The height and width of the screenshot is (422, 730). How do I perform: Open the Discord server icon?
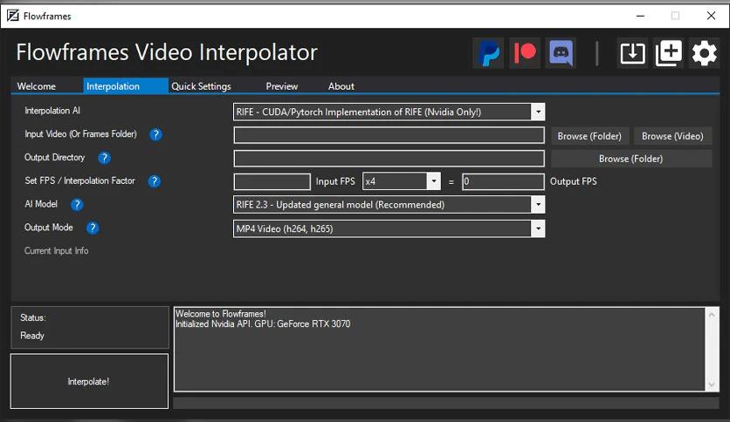pos(561,53)
